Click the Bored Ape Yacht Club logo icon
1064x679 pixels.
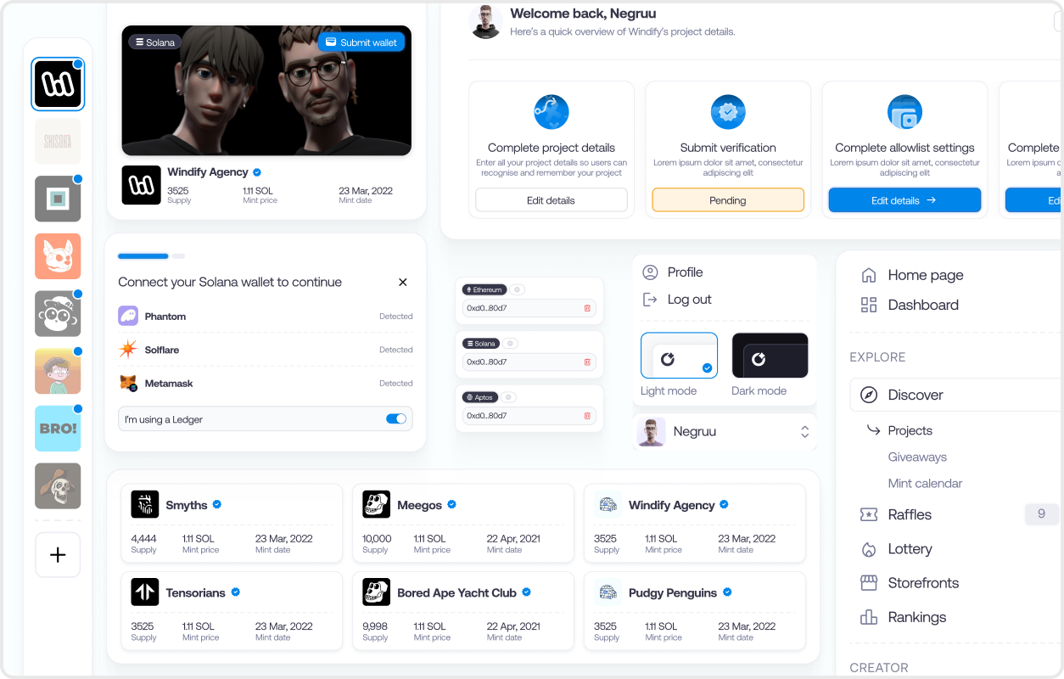pyautogui.click(x=377, y=592)
